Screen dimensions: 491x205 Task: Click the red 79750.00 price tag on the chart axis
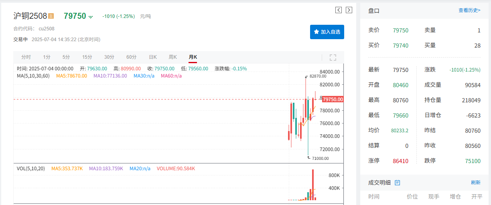[333, 100]
